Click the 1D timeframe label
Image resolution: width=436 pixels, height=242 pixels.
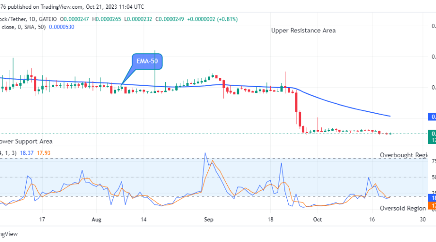click(x=32, y=19)
